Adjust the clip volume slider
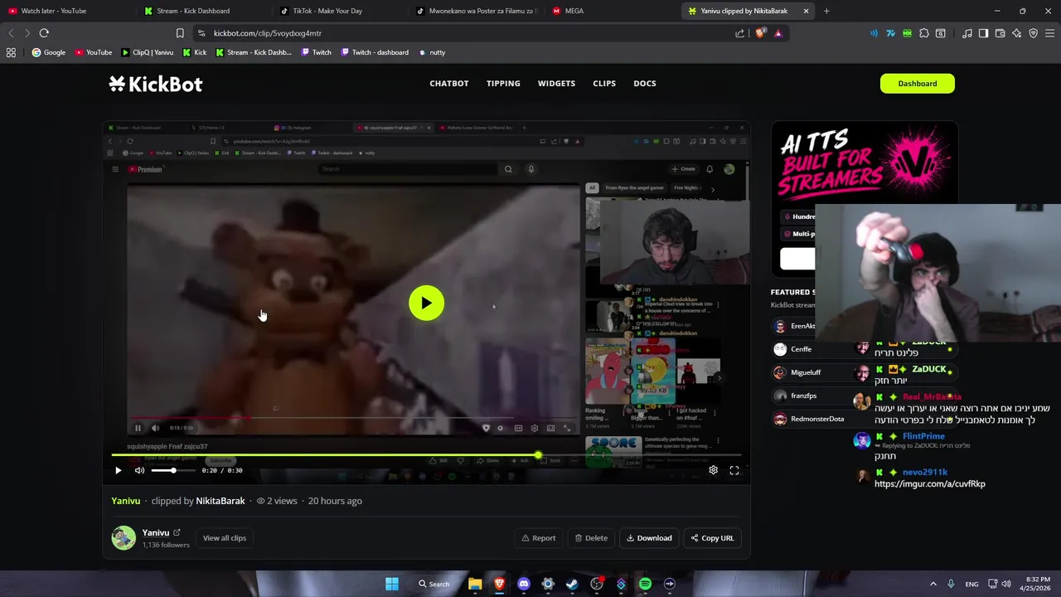The width and height of the screenshot is (1061, 597). 173,470
